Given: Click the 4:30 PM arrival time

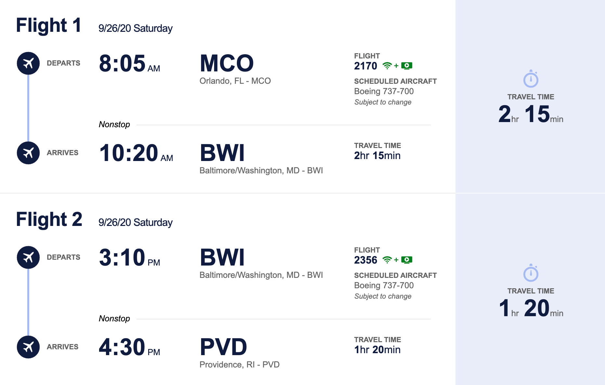Looking at the screenshot, I should point(129,347).
